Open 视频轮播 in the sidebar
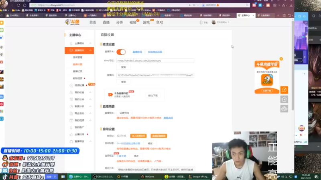The image size is (321, 180). pos(79,85)
